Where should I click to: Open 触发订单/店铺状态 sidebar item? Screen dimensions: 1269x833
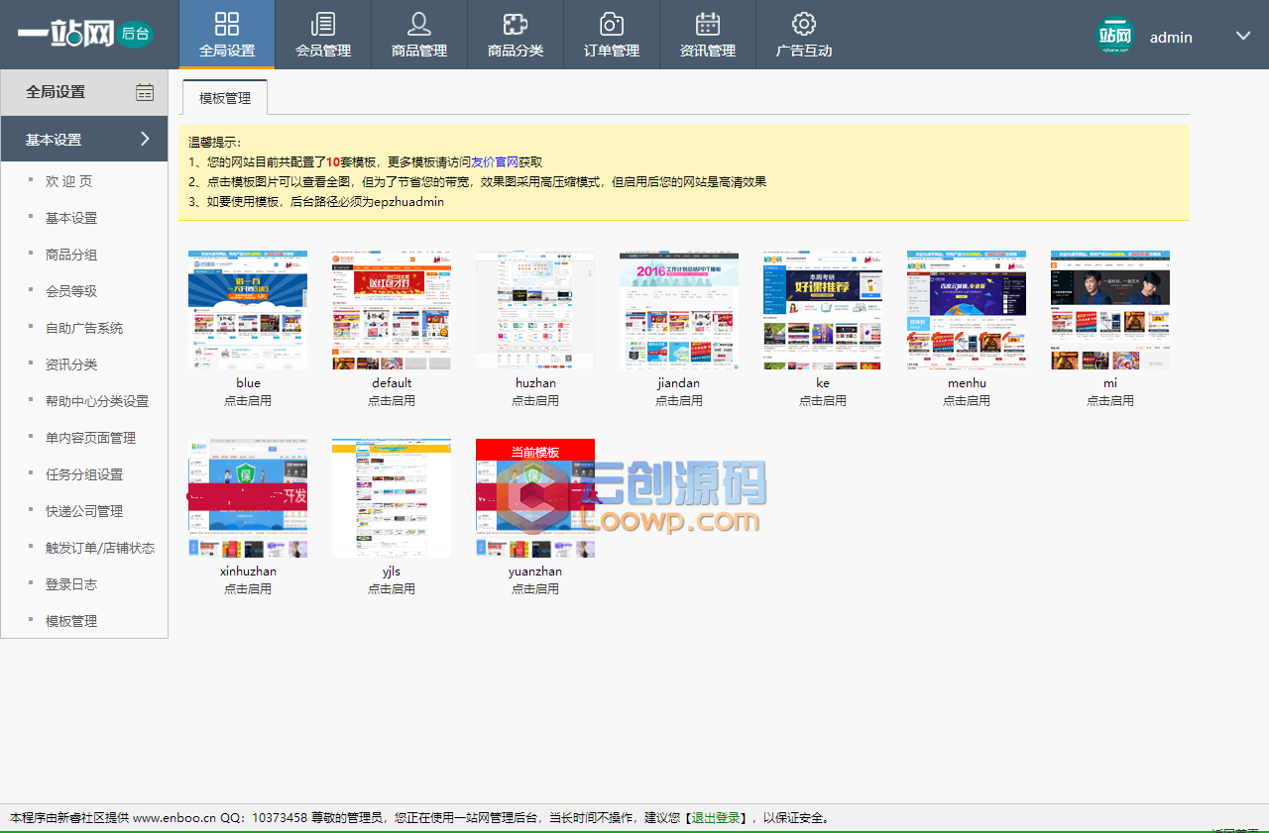(100, 548)
